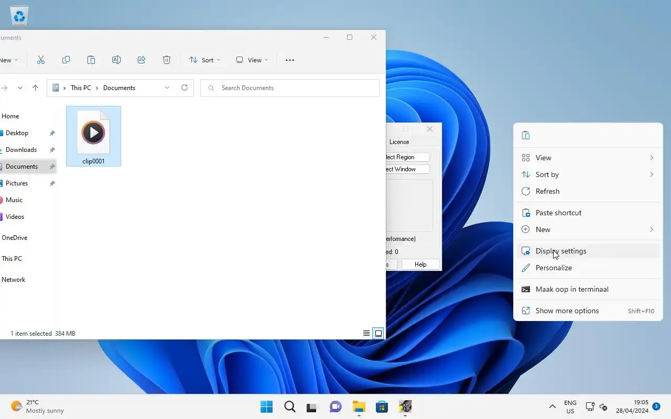
Task: Open taskbar Search
Action: click(x=289, y=406)
